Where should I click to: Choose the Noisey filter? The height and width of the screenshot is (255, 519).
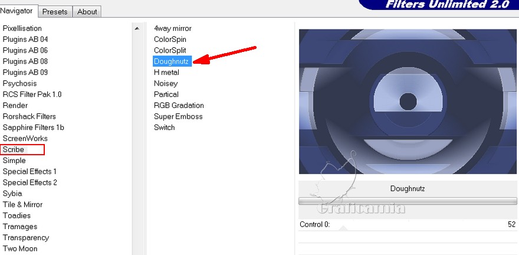pyautogui.click(x=166, y=83)
